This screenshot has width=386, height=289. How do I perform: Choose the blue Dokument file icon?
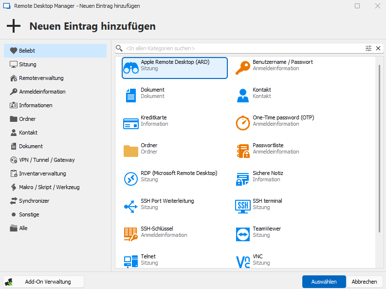pyautogui.click(x=131, y=96)
